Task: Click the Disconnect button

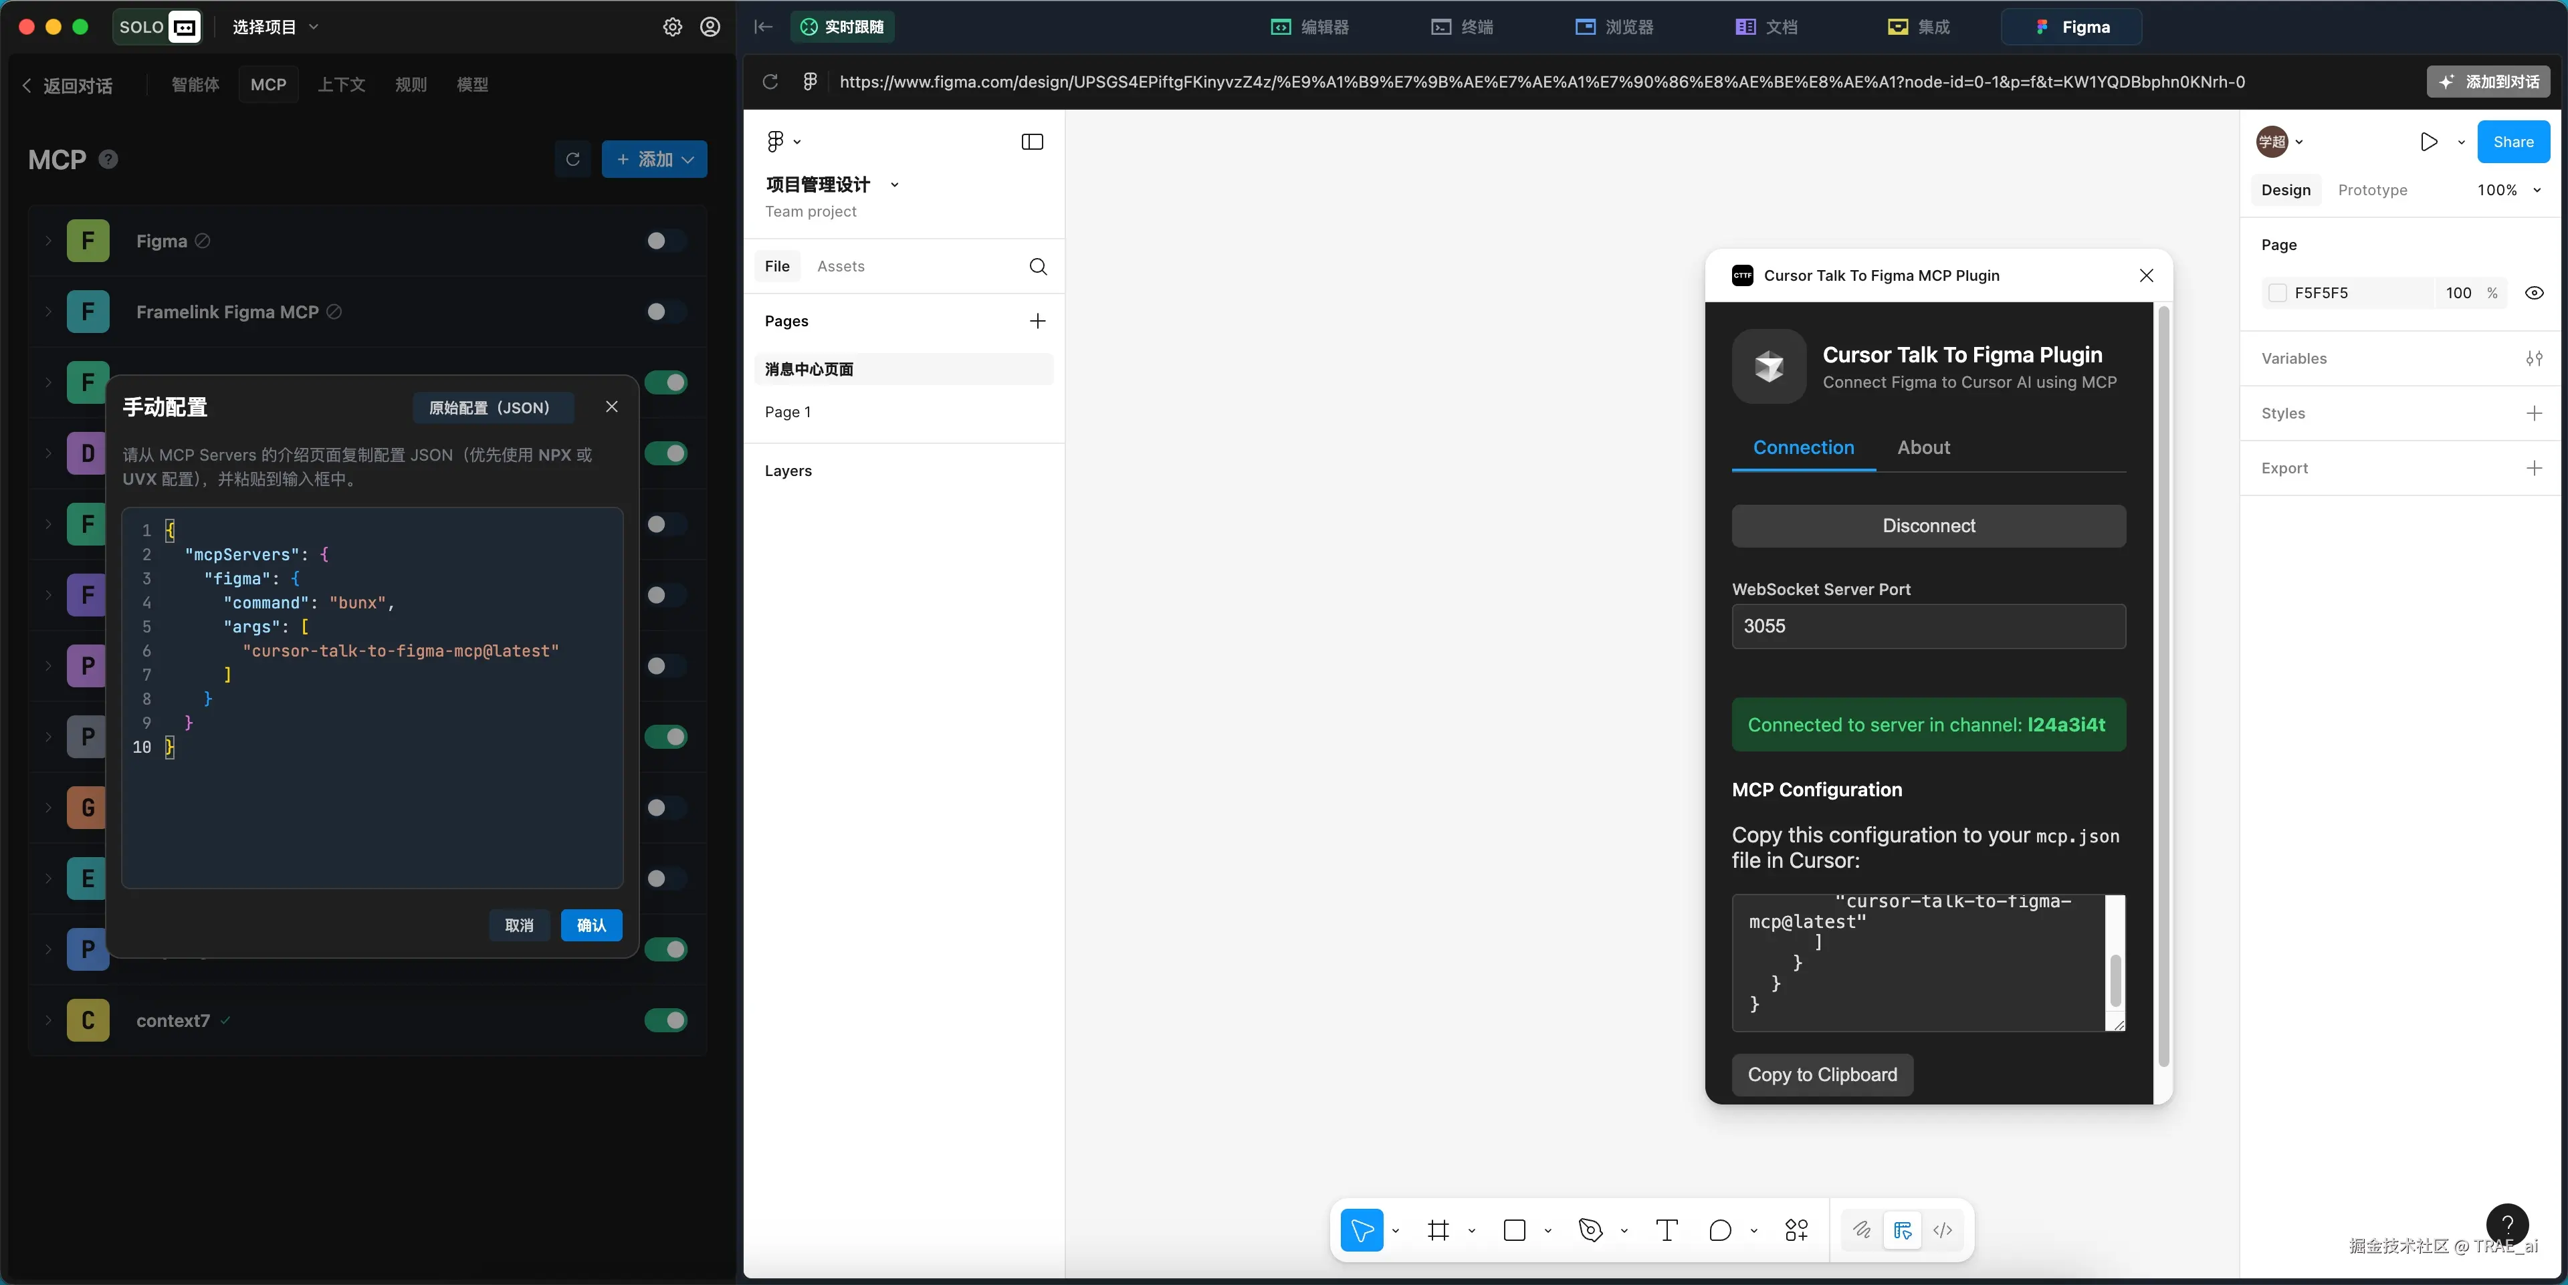Action: point(1928,525)
